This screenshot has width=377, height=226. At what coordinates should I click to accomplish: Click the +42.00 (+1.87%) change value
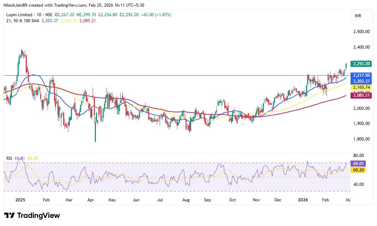pyautogui.click(x=156, y=15)
